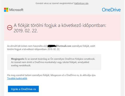Click the 'Ha meg szeretné tartani' sentence
The width and height of the screenshot is (125, 96).
pyautogui.click(x=52, y=75)
